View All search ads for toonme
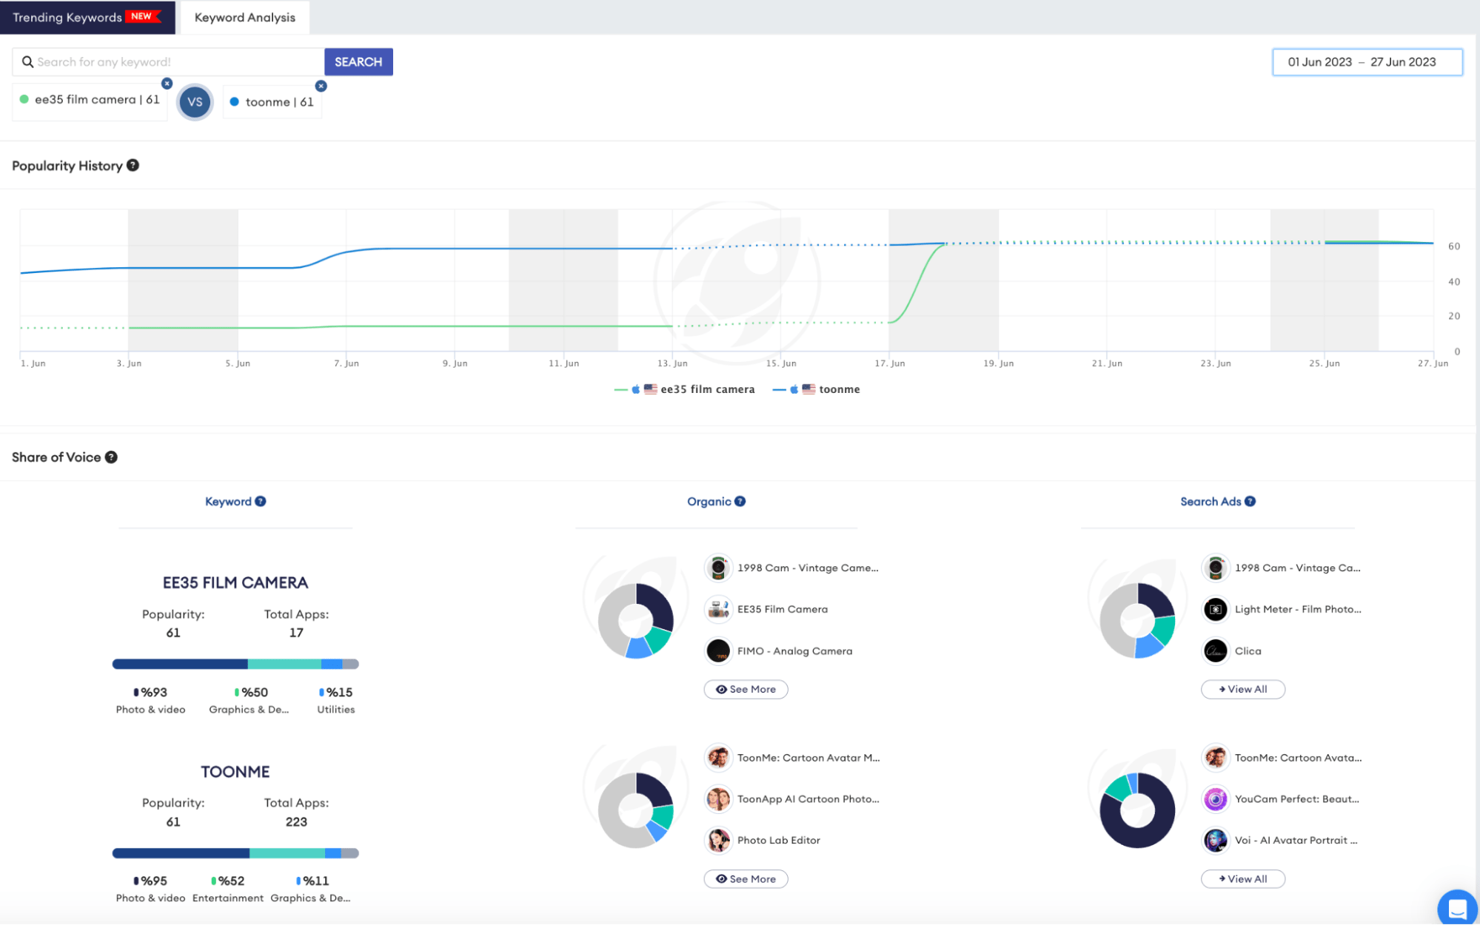Viewport: 1480px width, 925px height. point(1243,879)
